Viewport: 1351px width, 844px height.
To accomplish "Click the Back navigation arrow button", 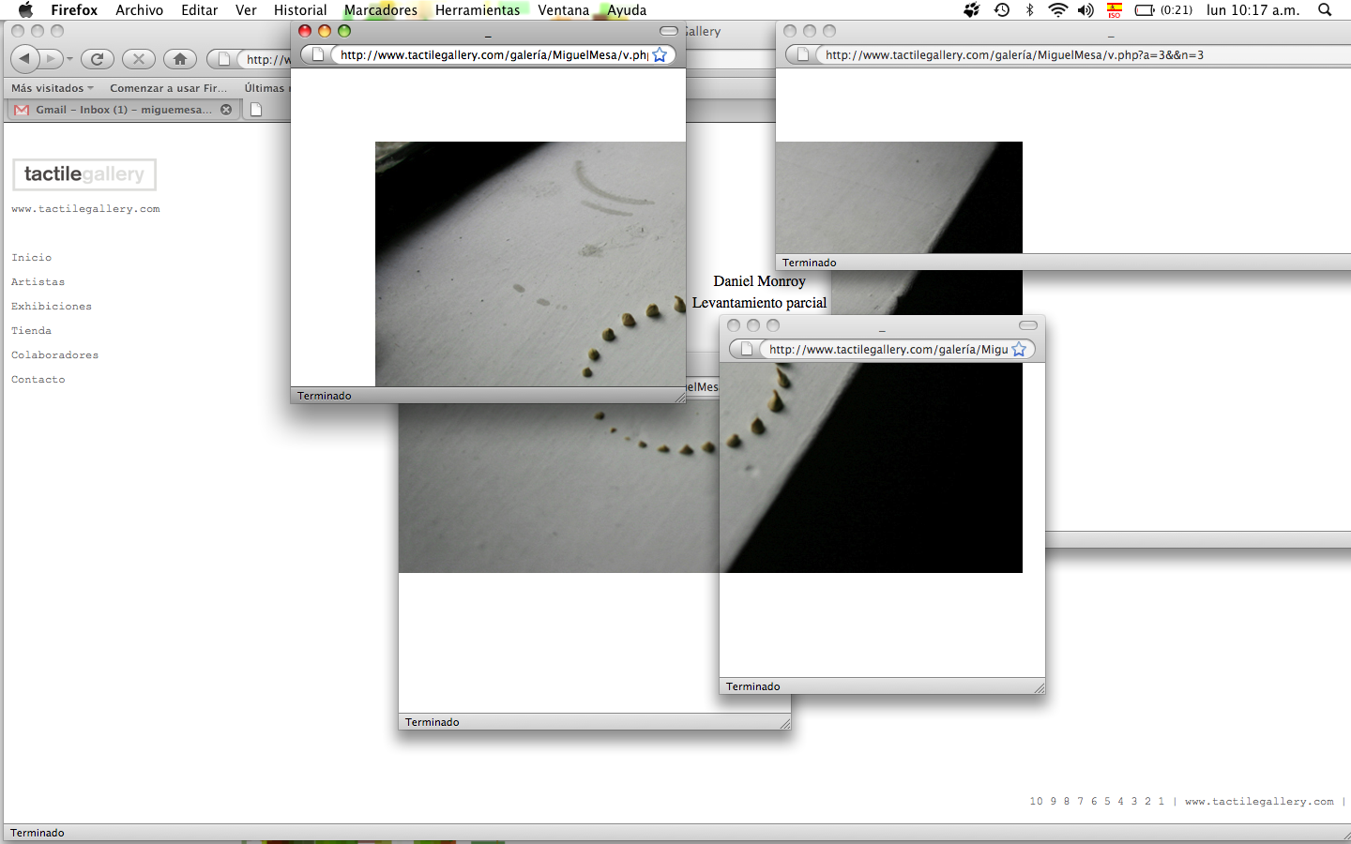I will [x=25, y=59].
